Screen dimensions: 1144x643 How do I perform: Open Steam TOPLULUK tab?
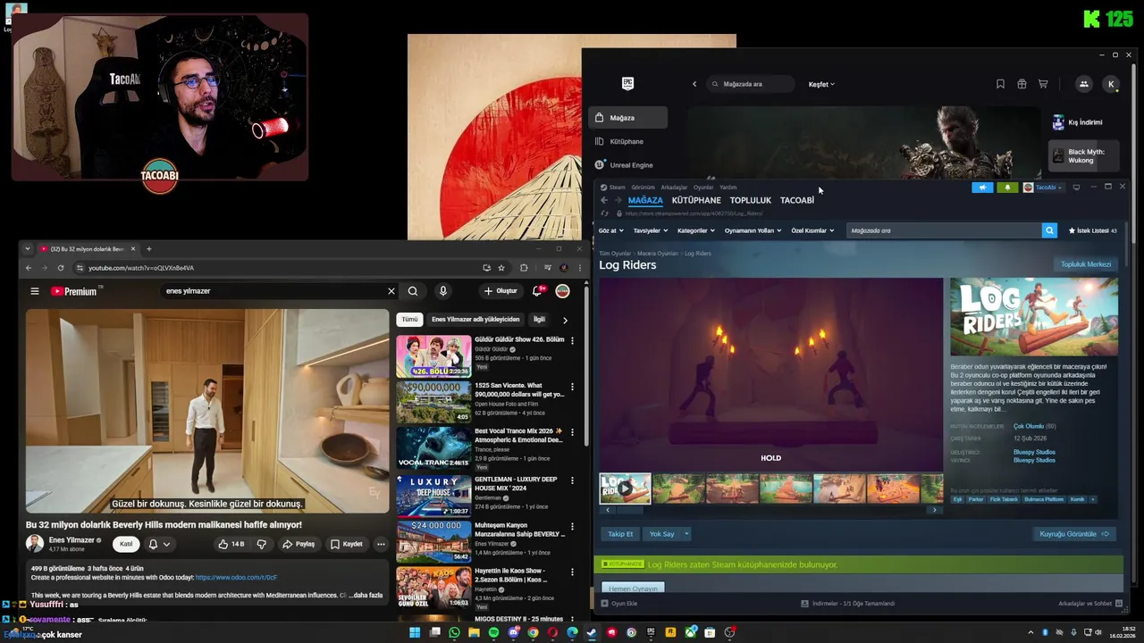751,200
